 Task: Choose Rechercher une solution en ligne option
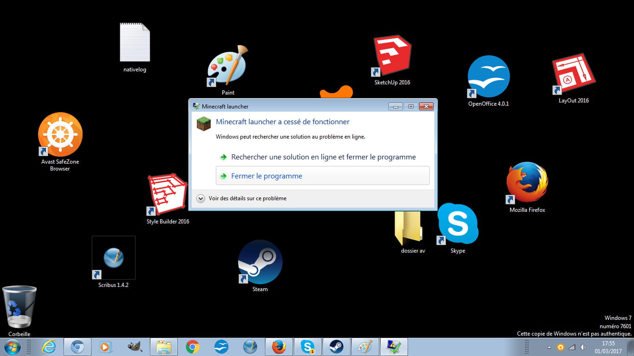[x=323, y=157]
